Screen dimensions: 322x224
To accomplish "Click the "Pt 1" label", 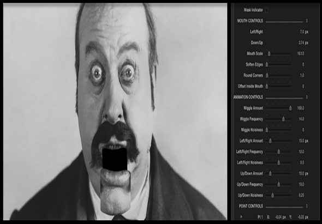I will [260, 217].
